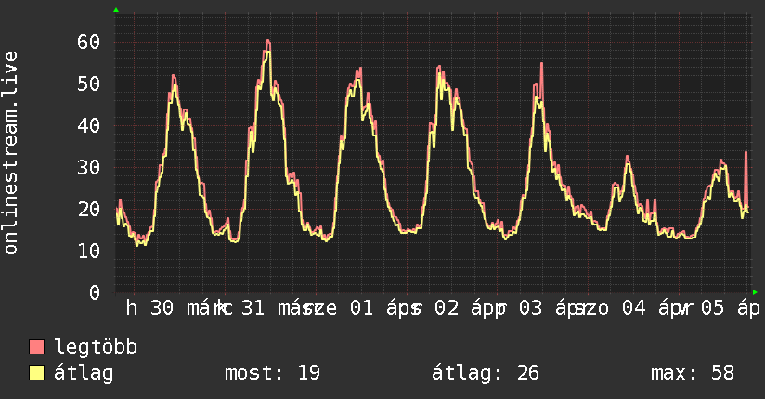Select the legtöbb legend label
This screenshot has width=765, height=399.
[x=96, y=347]
